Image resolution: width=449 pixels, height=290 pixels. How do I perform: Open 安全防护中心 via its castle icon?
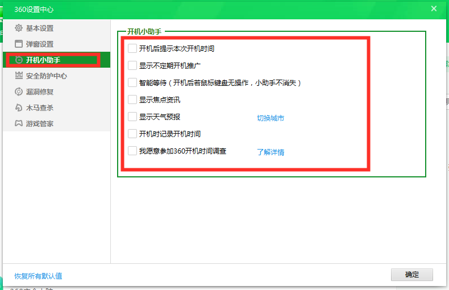19,76
